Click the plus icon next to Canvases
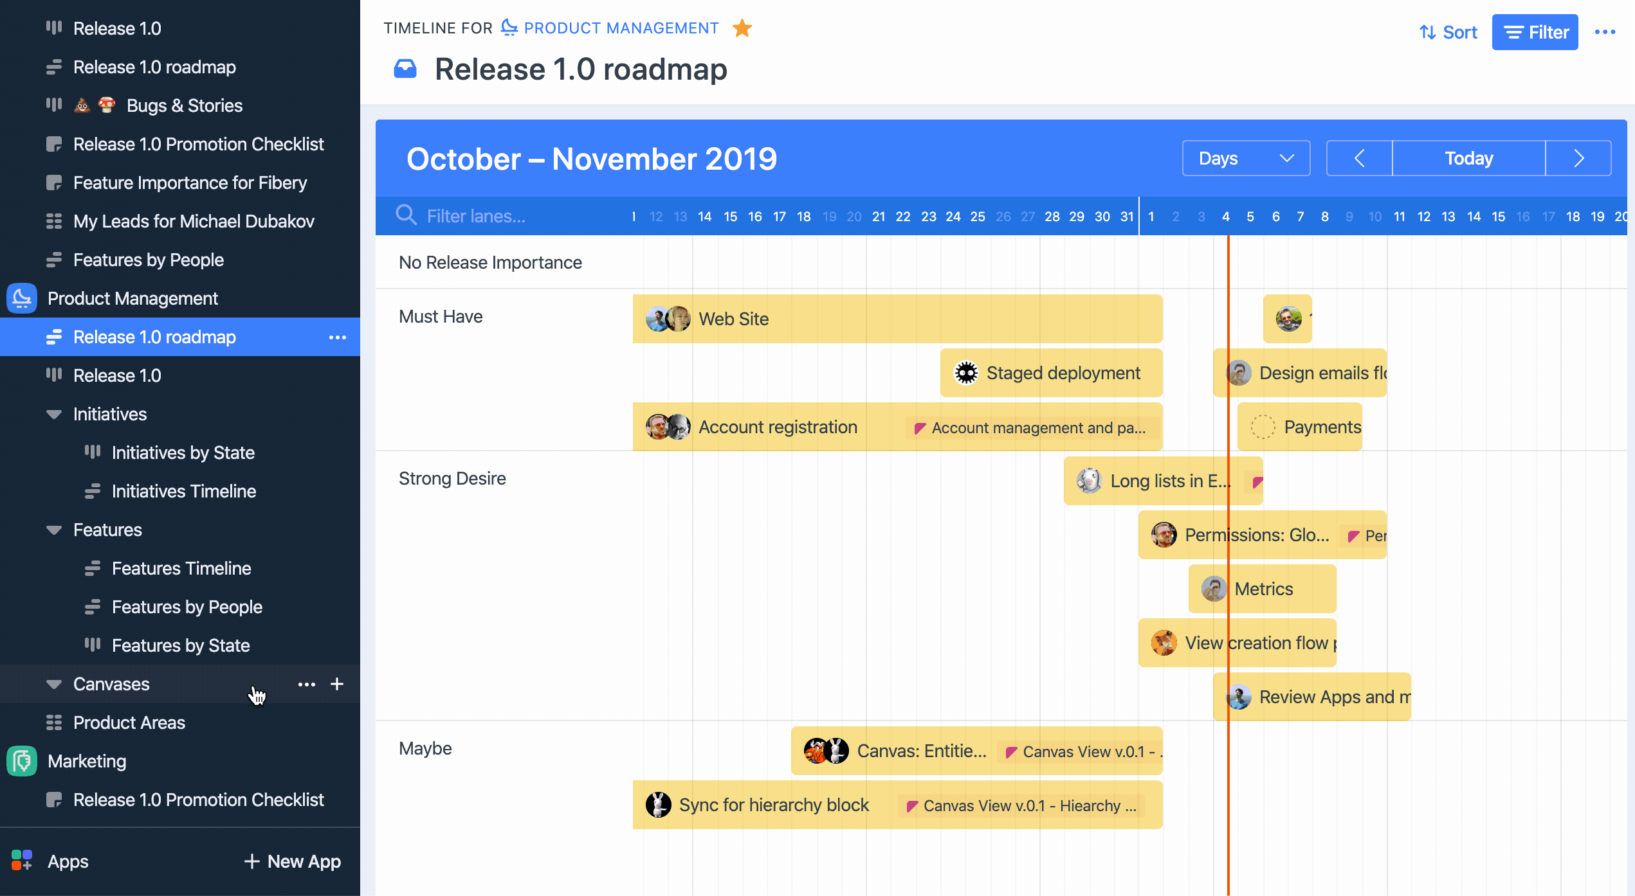 (x=337, y=684)
